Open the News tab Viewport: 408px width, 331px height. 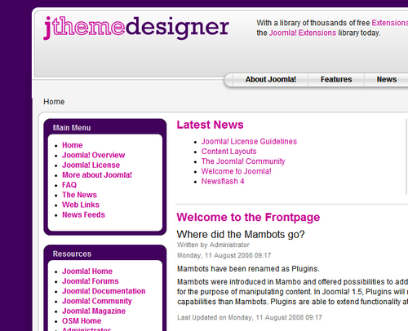[x=387, y=79]
